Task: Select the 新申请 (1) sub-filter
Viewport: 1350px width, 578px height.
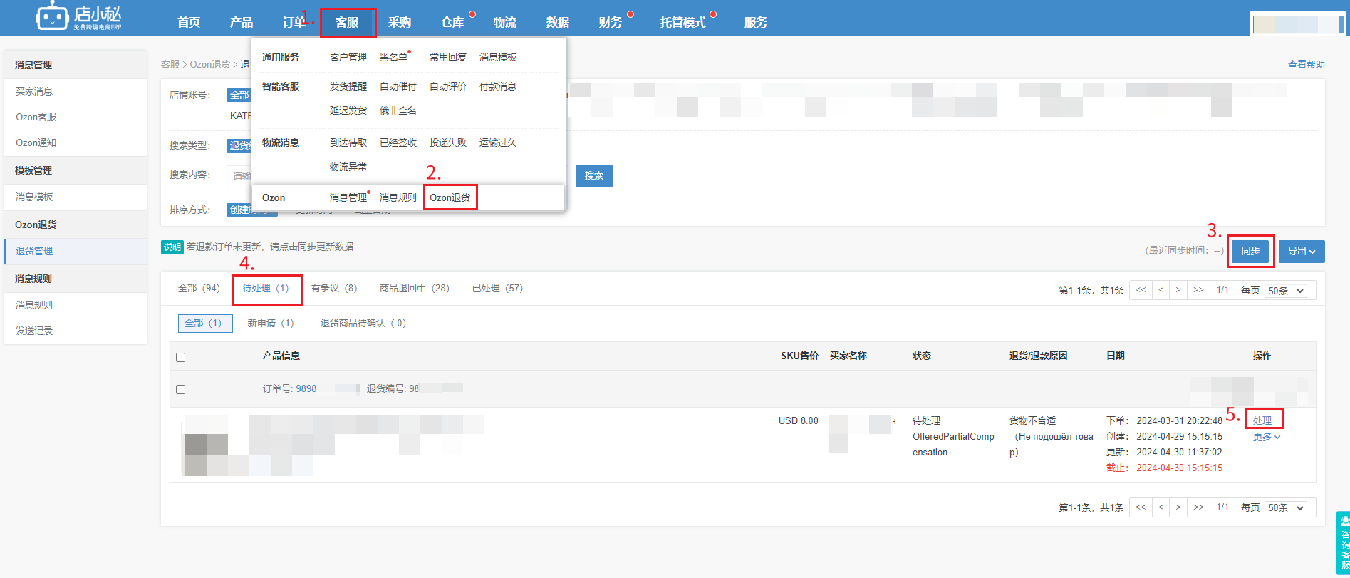Action: pos(271,323)
